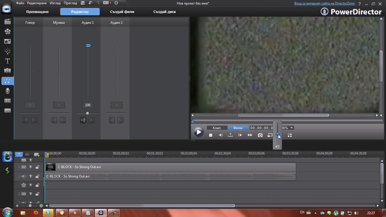Open the preview zoom percentage dropdown

tap(291, 128)
